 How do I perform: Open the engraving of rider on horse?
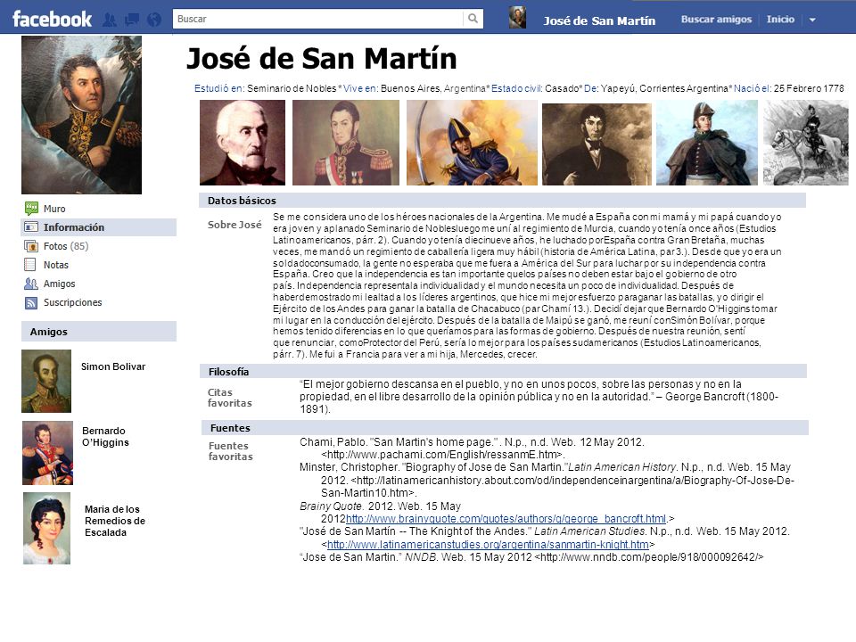click(x=806, y=143)
